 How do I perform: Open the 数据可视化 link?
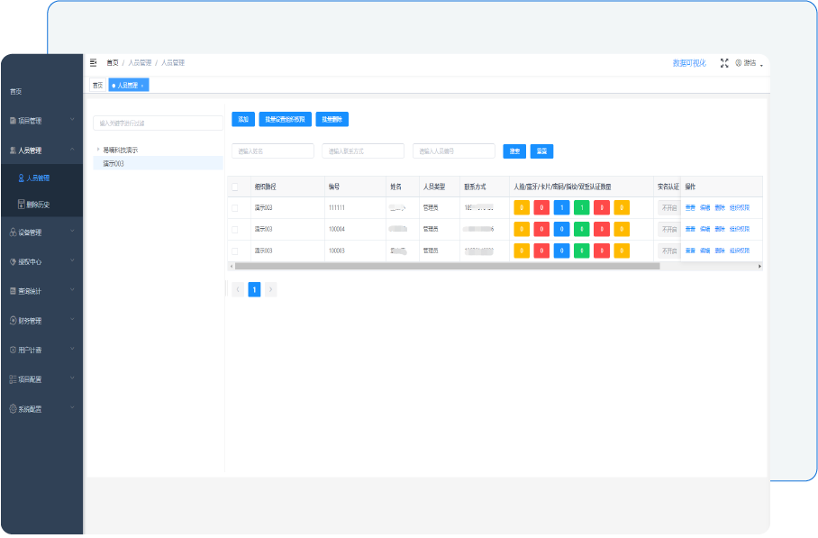(x=689, y=63)
